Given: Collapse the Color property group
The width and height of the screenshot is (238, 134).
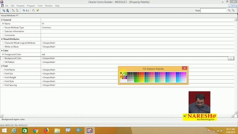Looking at the screenshot, I should pyautogui.click(x=2, y=51).
